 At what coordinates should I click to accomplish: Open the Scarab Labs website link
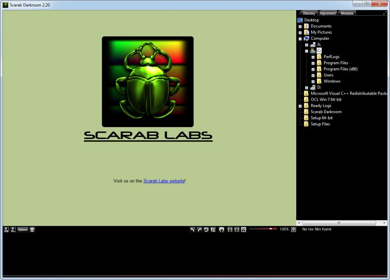[164, 181]
